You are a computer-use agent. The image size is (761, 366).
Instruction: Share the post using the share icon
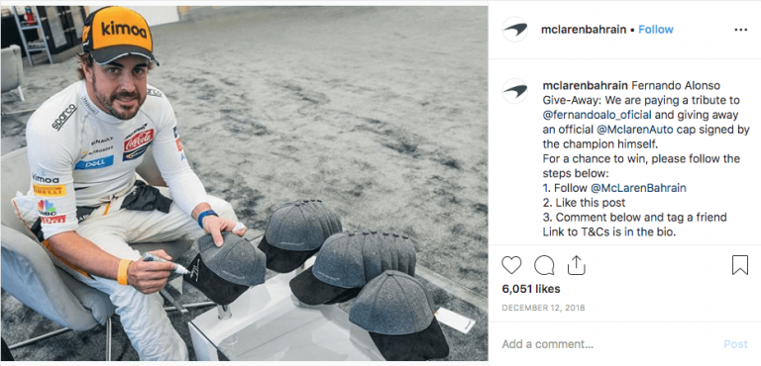pos(576,265)
